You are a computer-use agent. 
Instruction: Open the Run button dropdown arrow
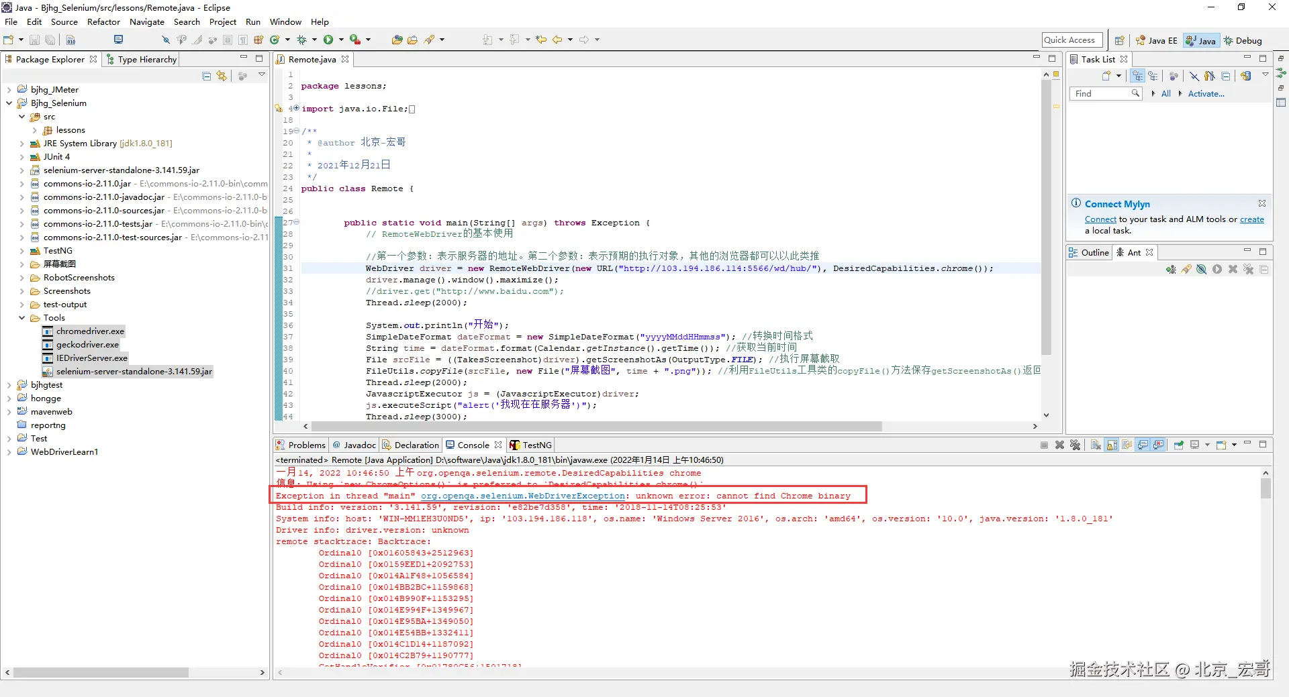(341, 40)
